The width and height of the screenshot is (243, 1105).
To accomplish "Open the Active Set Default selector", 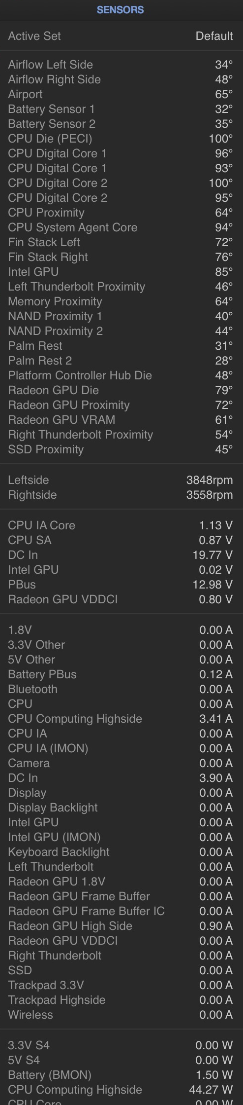I will click(121, 36).
